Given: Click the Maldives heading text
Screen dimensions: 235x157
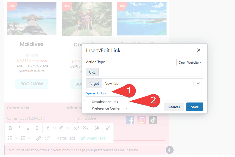Looking at the screenshot, I should pyautogui.click(x=32, y=44).
